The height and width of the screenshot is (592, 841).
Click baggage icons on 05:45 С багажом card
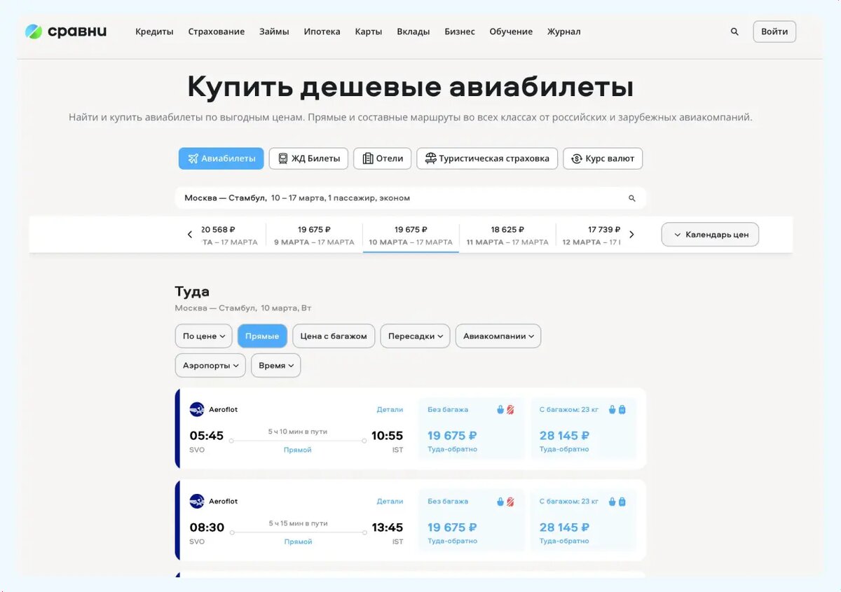[x=617, y=409]
